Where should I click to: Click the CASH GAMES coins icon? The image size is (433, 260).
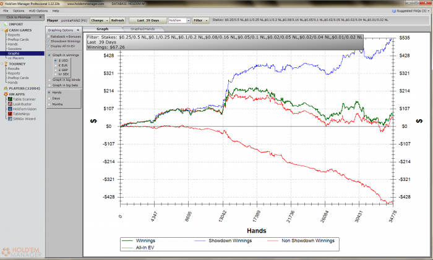pos(6,30)
